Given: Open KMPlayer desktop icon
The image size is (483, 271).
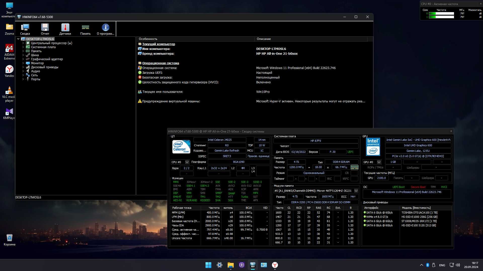Looking at the screenshot, I should [9, 114].
